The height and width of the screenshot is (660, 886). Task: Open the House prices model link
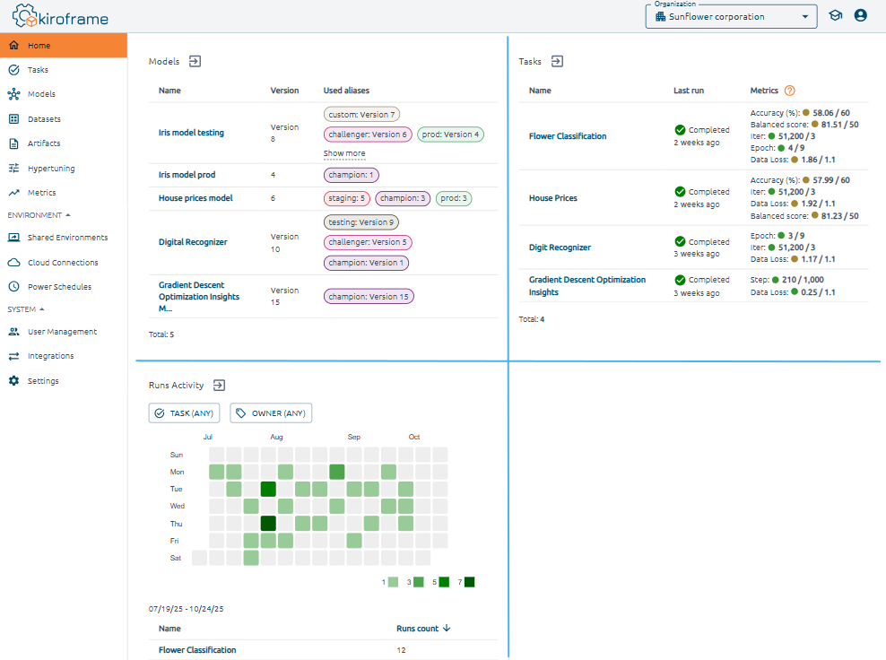point(195,198)
